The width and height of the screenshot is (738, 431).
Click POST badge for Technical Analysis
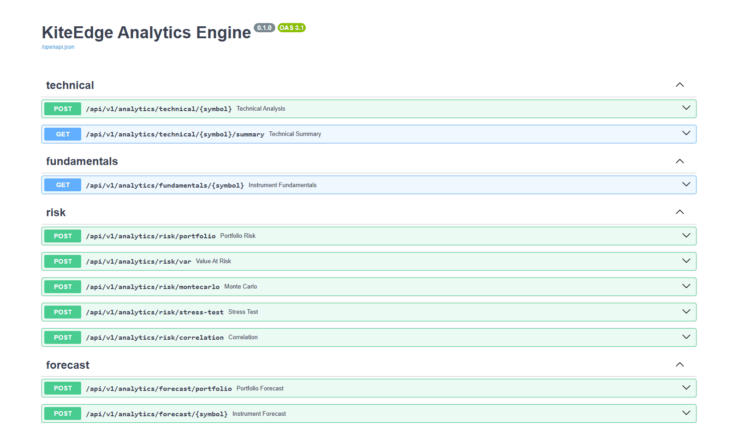[x=63, y=109]
